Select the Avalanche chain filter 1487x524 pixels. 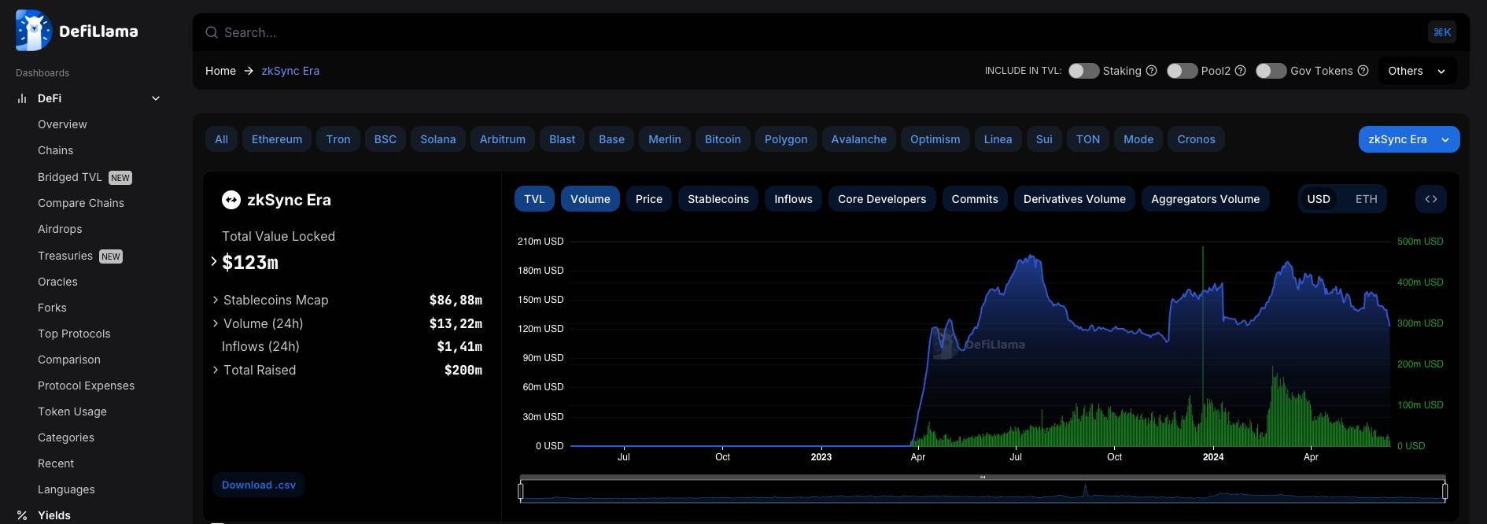coord(859,139)
